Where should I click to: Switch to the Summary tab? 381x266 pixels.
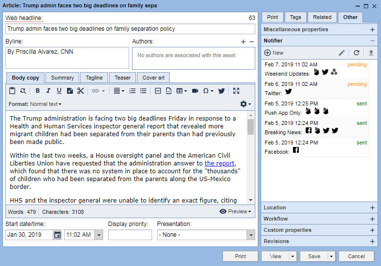[63, 78]
